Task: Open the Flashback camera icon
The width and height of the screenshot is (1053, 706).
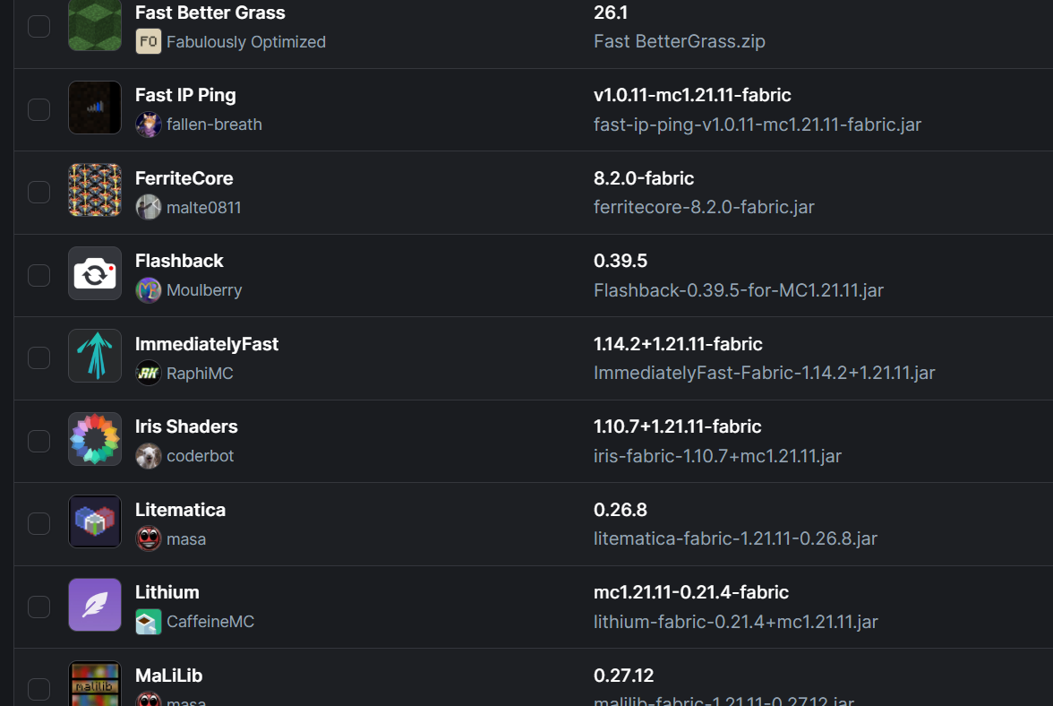Action: tap(95, 274)
